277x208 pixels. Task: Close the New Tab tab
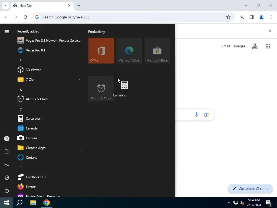(x=69, y=5)
